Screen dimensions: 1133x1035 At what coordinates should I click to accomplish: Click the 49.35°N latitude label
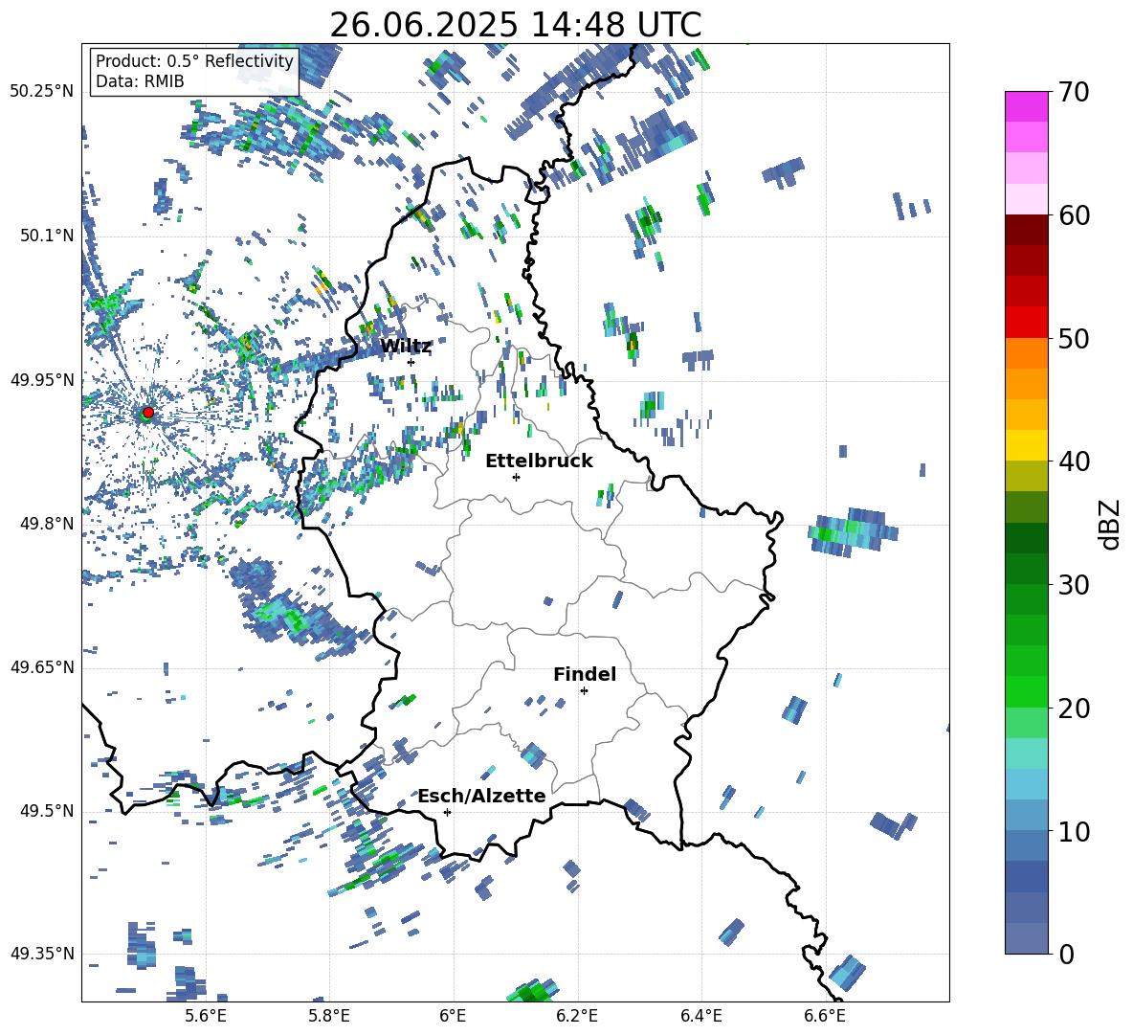coord(42,954)
